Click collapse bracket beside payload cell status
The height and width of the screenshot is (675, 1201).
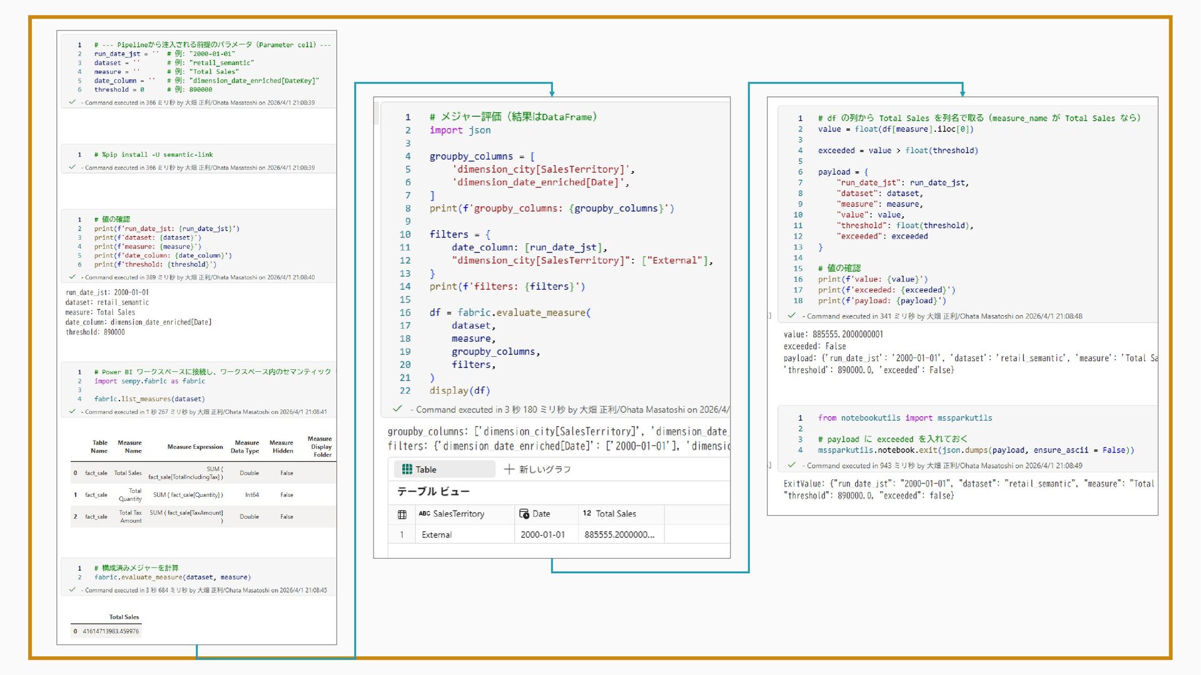coord(770,316)
